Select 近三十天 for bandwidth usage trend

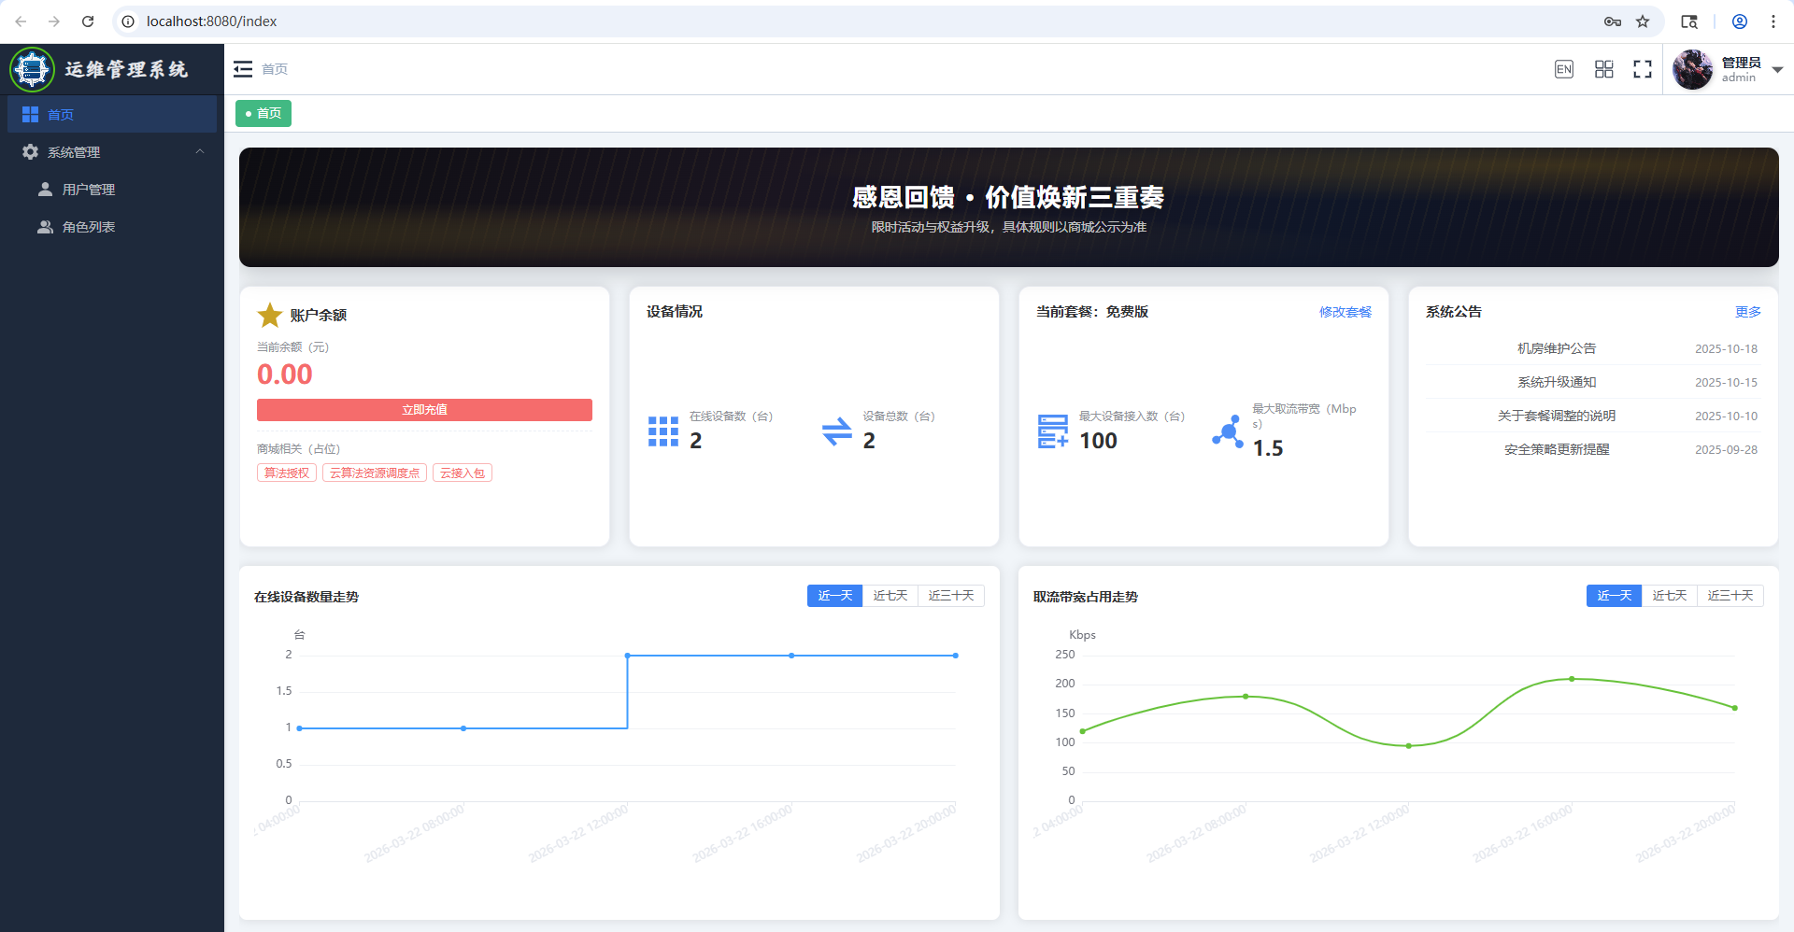pos(1730,596)
